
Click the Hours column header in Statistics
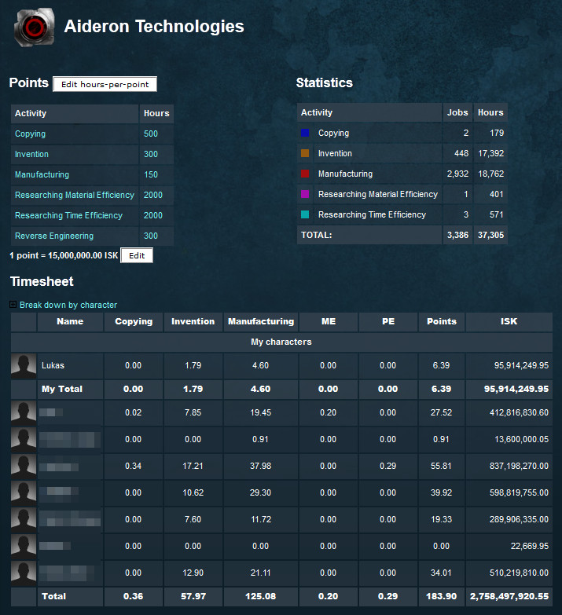pyautogui.click(x=490, y=112)
